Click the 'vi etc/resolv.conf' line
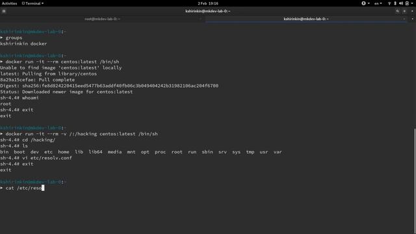Image resolution: width=416 pixels, height=234 pixels. click(x=36, y=158)
